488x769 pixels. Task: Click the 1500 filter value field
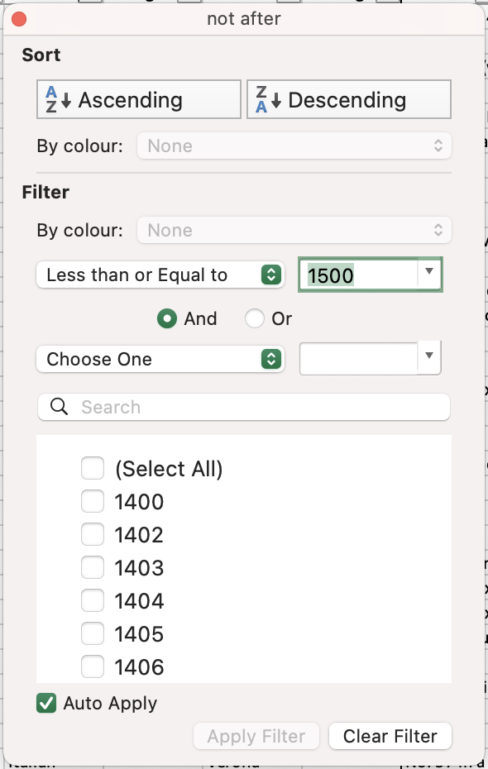click(x=358, y=275)
